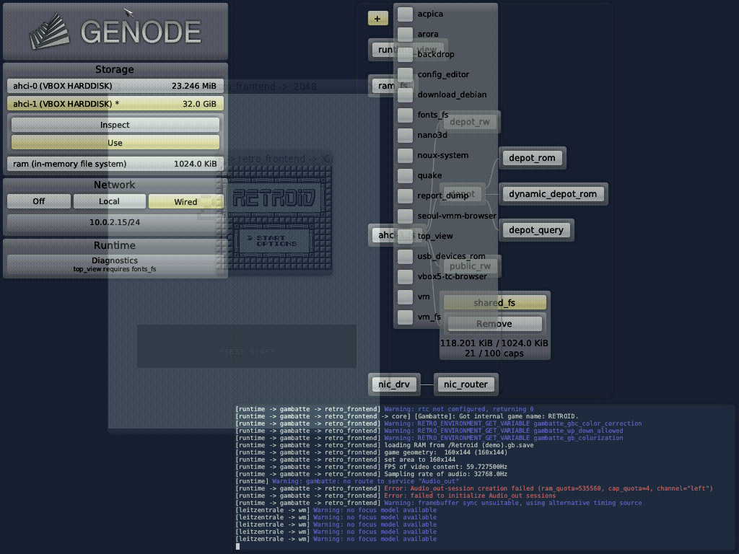
Task: Switch network to Local
Action: pos(110,202)
